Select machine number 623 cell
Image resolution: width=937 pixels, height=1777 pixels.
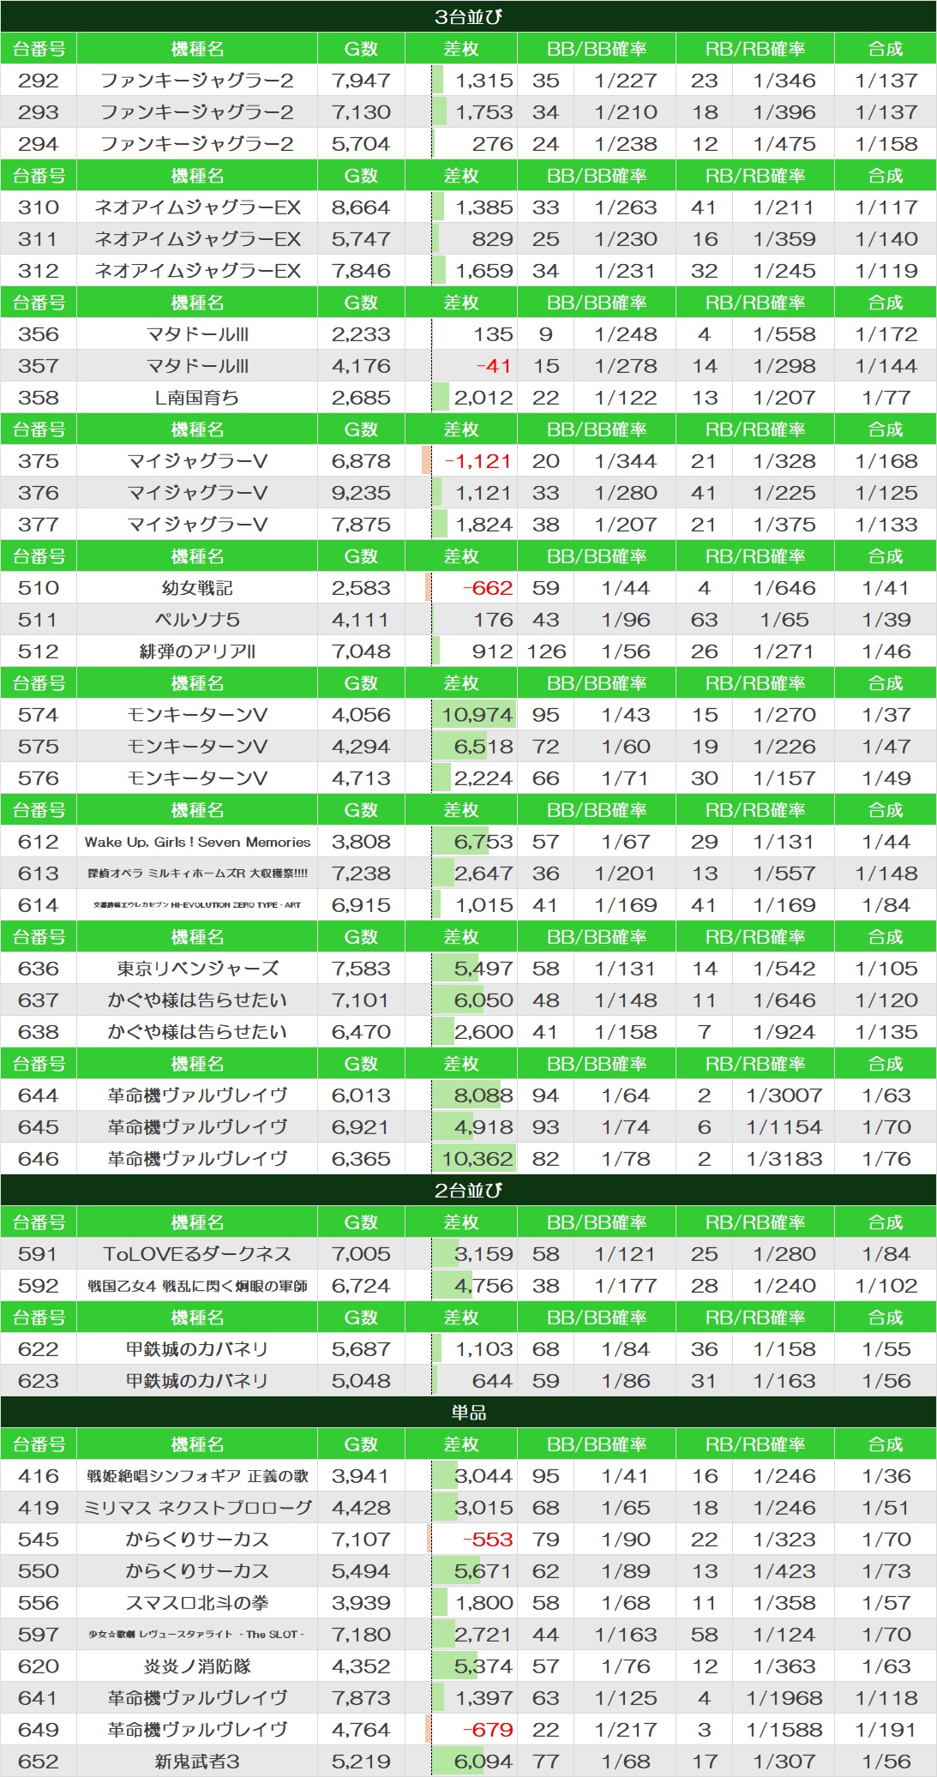click(x=39, y=1381)
